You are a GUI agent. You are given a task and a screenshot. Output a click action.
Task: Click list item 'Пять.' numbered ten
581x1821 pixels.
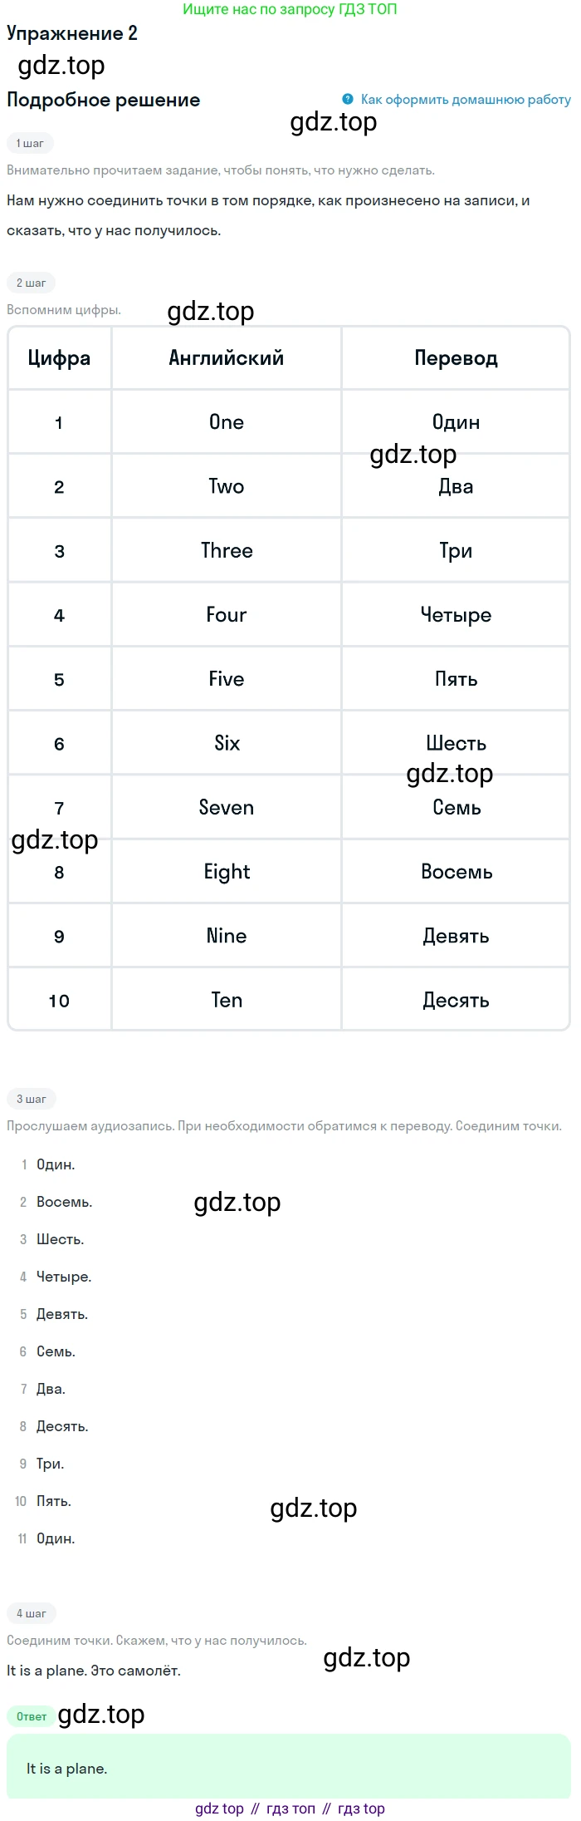click(x=54, y=1501)
